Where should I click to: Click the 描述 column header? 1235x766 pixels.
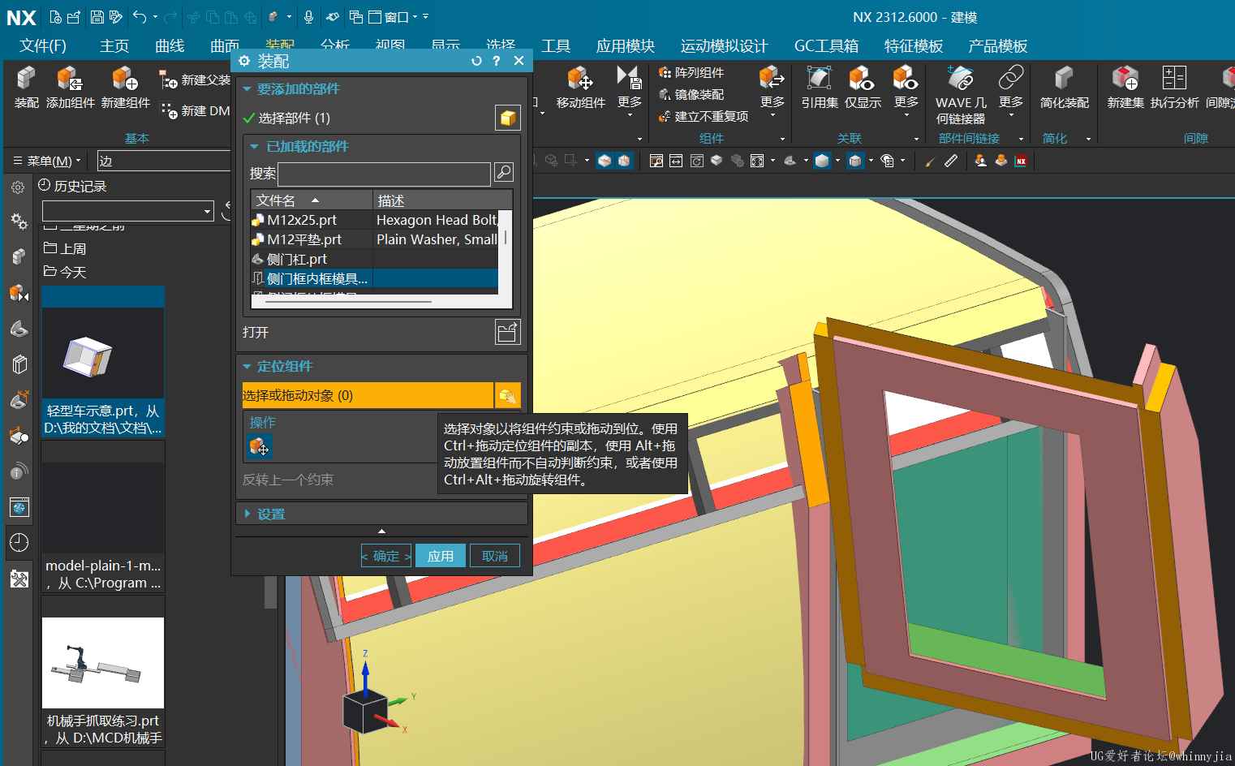(x=442, y=200)
